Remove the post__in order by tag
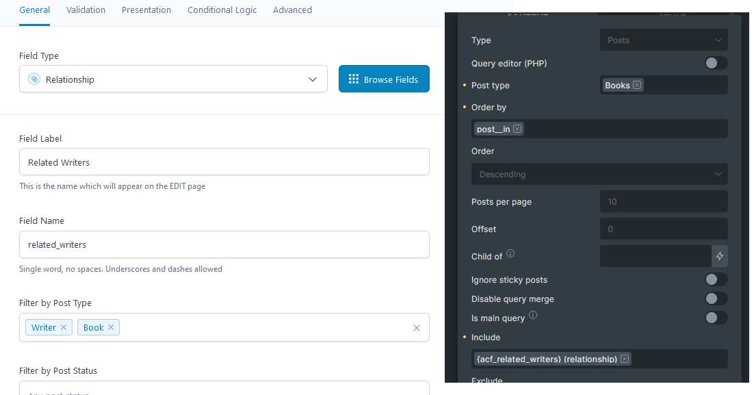Image resolution: width=754 pixels, height=395 pixels. 517,129
